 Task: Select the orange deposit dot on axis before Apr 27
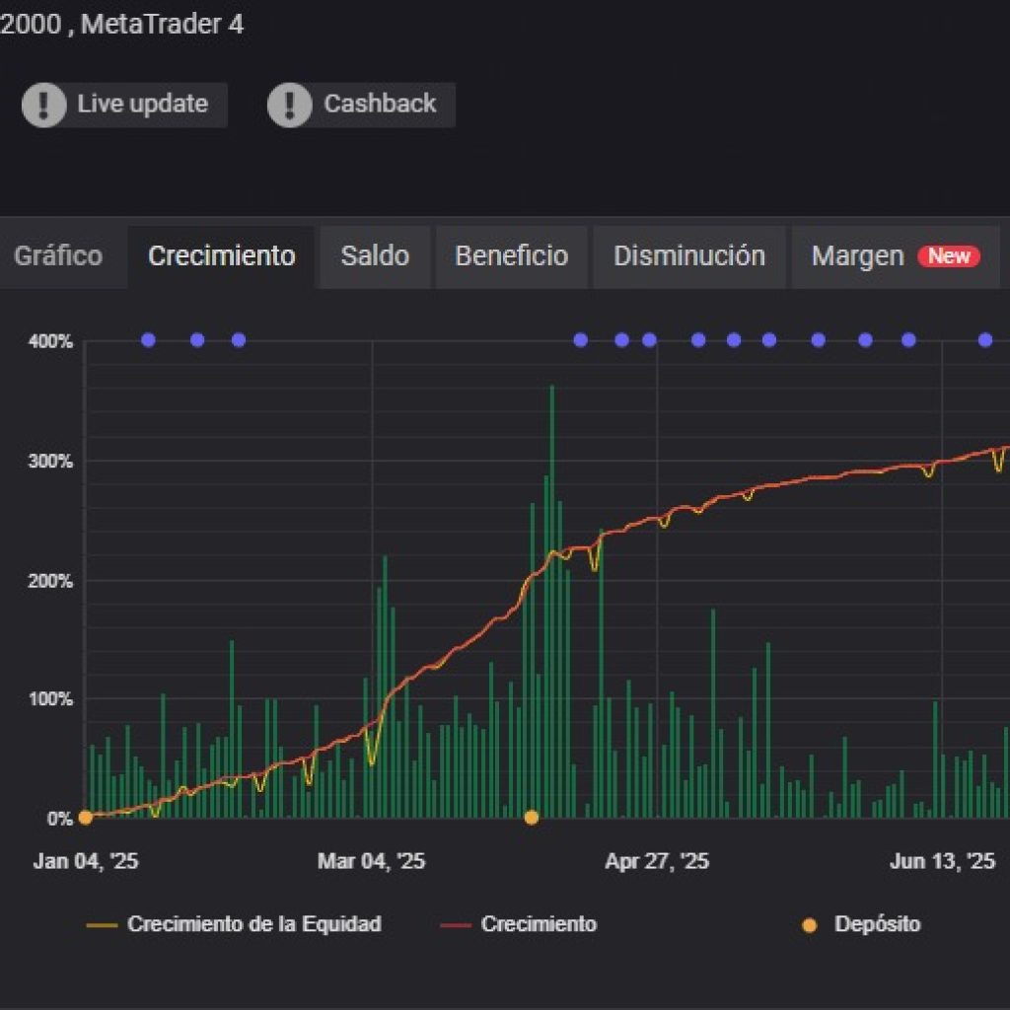pyautogui.click(x=532, y=817)
